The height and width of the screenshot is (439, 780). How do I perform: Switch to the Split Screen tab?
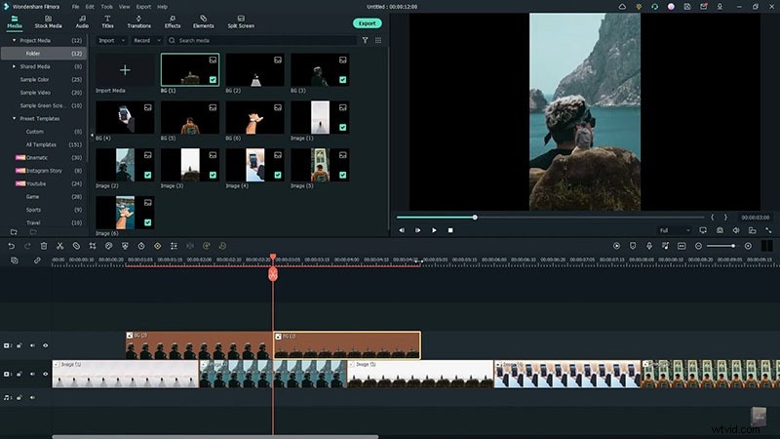(241, 21)
